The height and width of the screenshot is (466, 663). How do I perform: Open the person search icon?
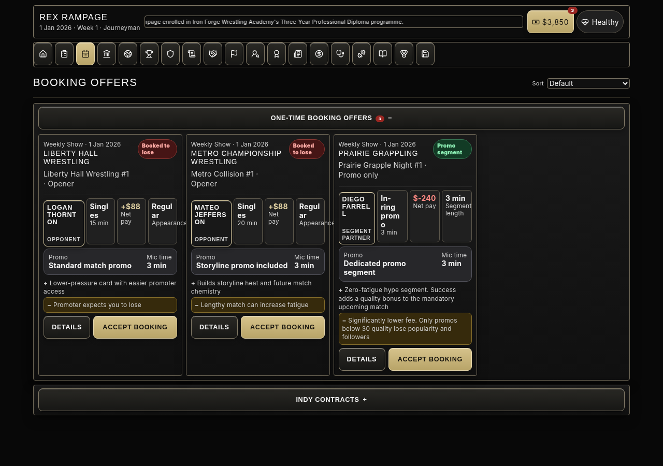coord(255,54)
